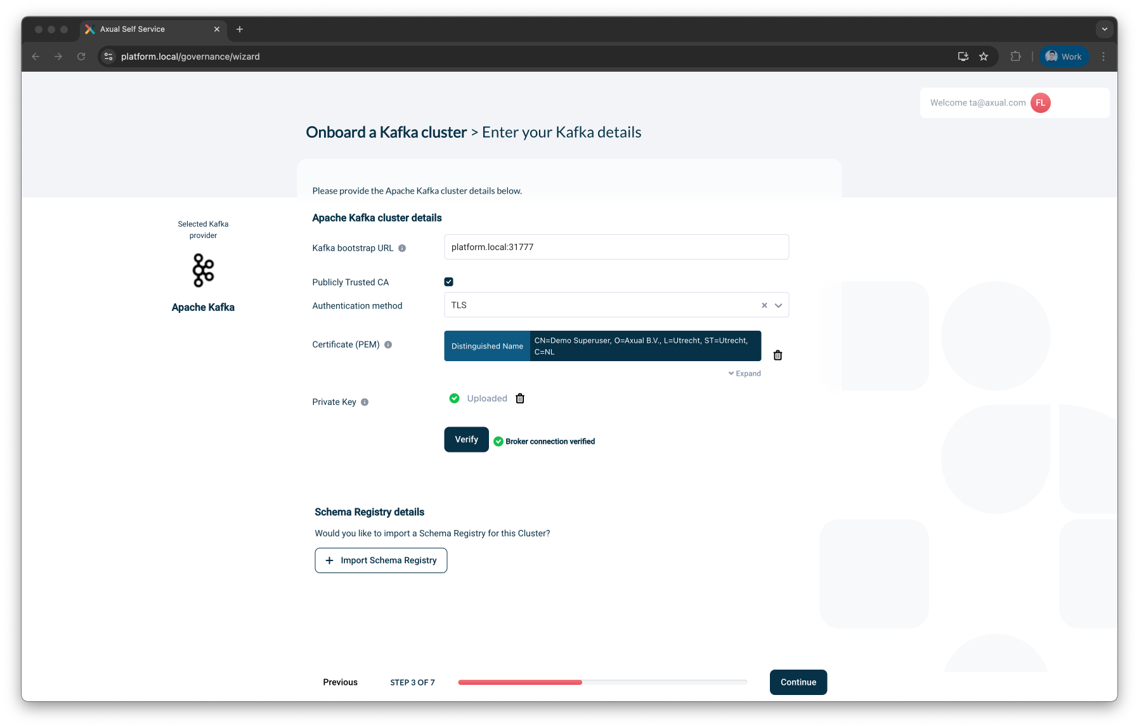Open the Authentication method dropdown
Image resolution: width=1139 pixels, height=728 pixels.
[778, 305]
